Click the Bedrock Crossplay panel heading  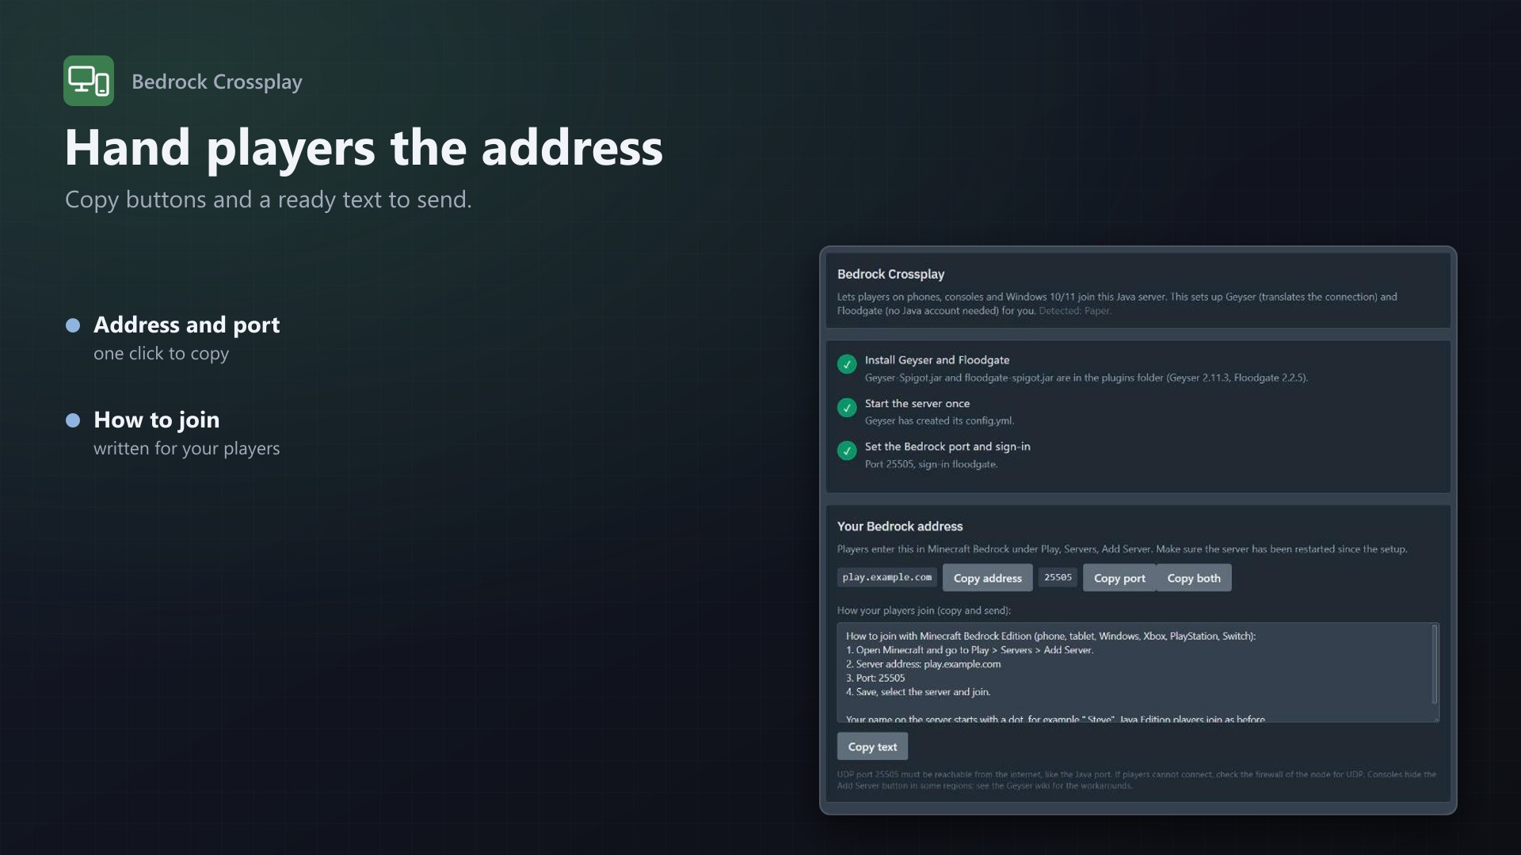coord(890,274)
